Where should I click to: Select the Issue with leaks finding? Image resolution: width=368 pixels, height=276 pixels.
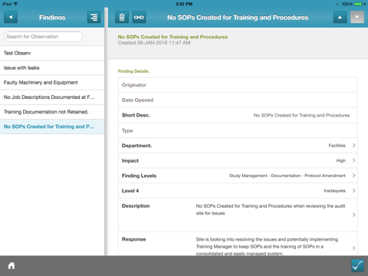pyautogui.click(x=52, y=67)
